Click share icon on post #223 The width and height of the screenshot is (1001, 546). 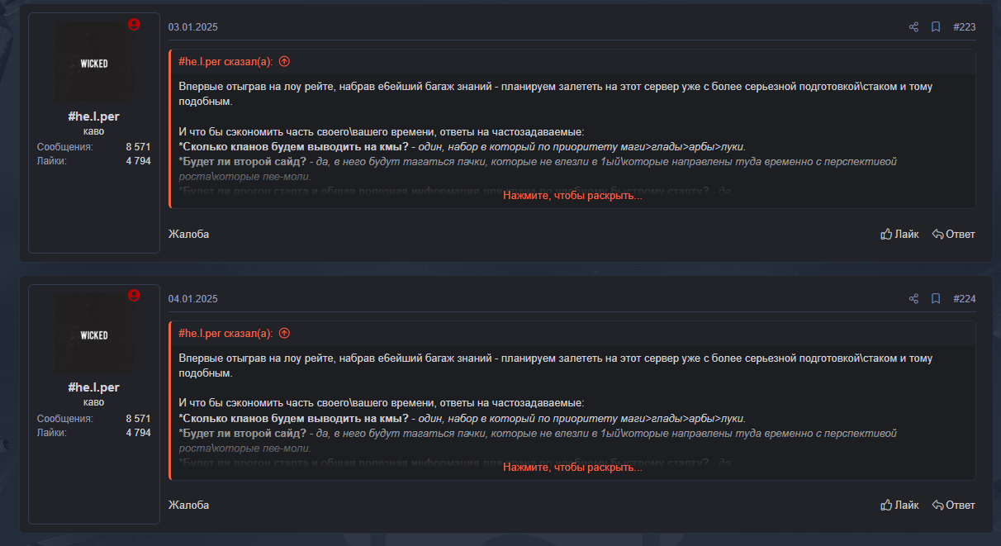point(913,27)
